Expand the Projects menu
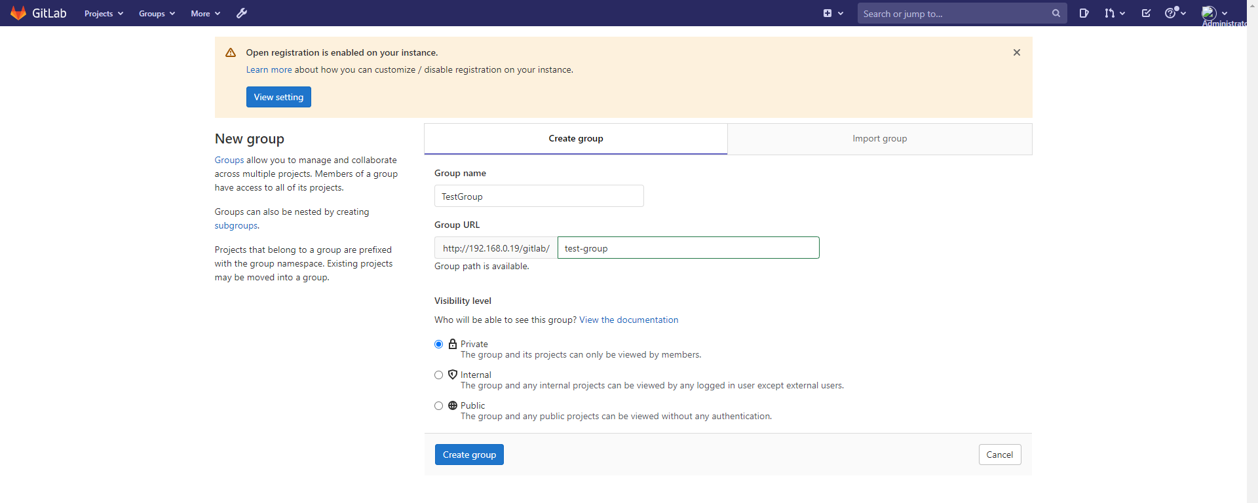The height and width of the screenshot is (503, 1258). [x=104, y=13]
